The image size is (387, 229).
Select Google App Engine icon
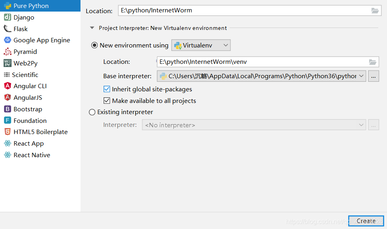(8, 40)
